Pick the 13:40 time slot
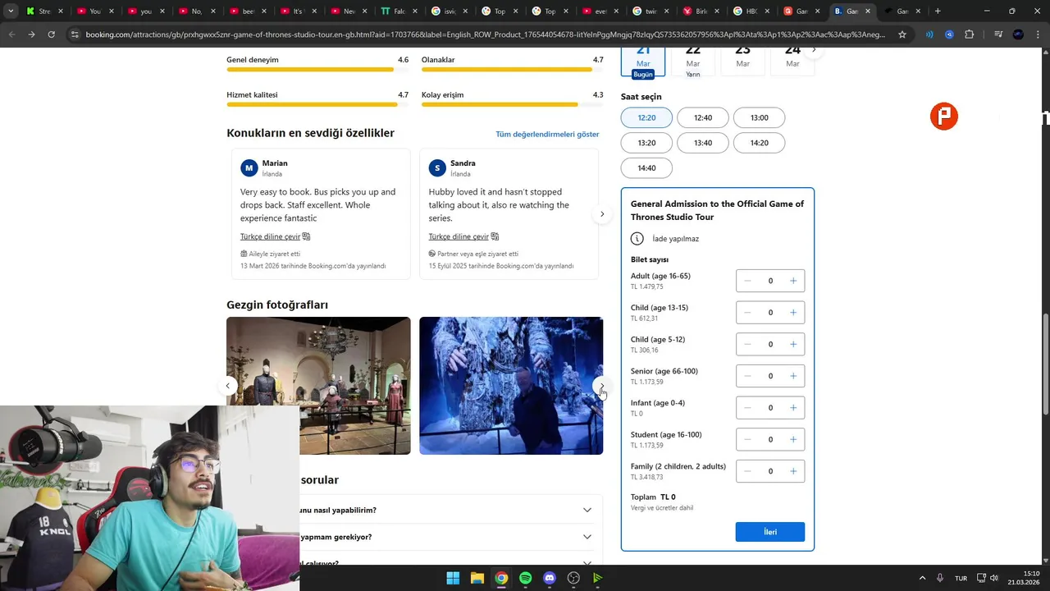 (x=703, y=143)
